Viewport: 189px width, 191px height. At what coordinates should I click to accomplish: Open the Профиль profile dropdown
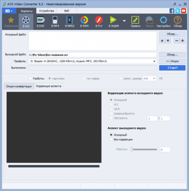click(x=92, y=61)
